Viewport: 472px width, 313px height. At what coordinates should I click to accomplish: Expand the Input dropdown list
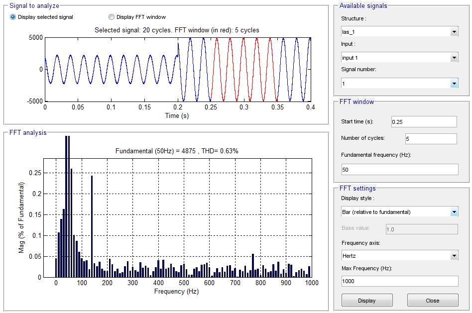click(x=399, y=58)
